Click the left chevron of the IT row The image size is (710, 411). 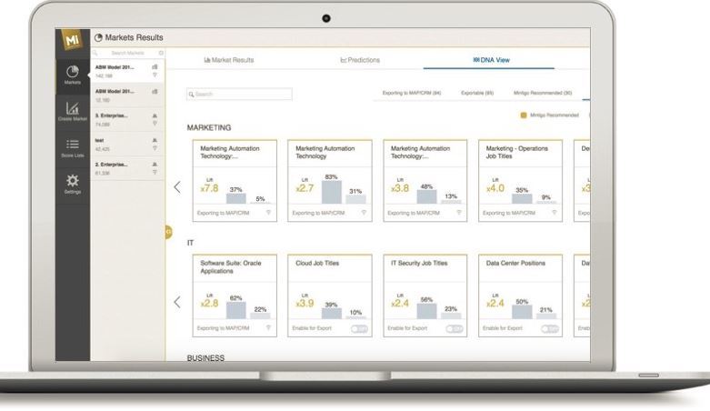pos(176,302)
